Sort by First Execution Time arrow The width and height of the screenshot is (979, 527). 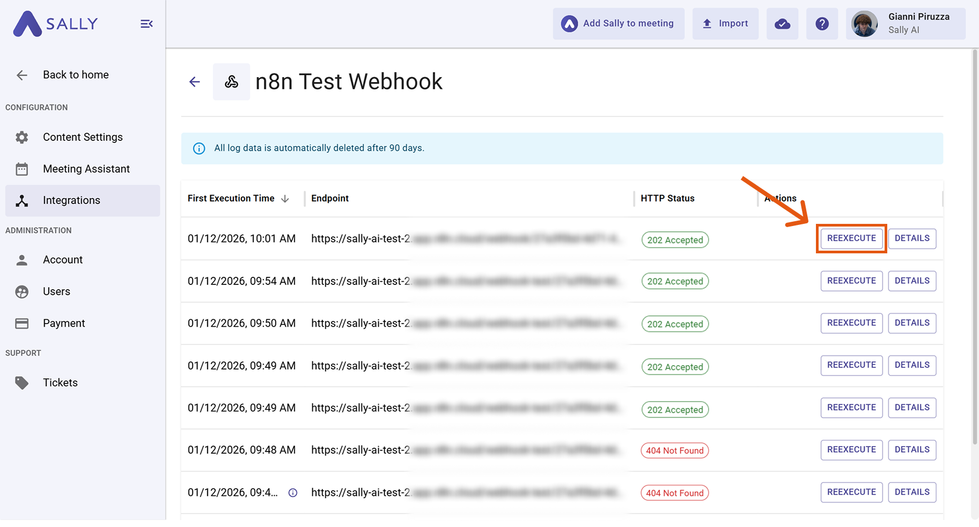pyautogui.click(x=285, y=199)
